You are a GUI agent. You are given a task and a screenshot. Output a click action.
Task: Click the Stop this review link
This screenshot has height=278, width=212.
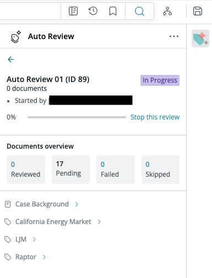pyautogui.click(x=155, y=117)
